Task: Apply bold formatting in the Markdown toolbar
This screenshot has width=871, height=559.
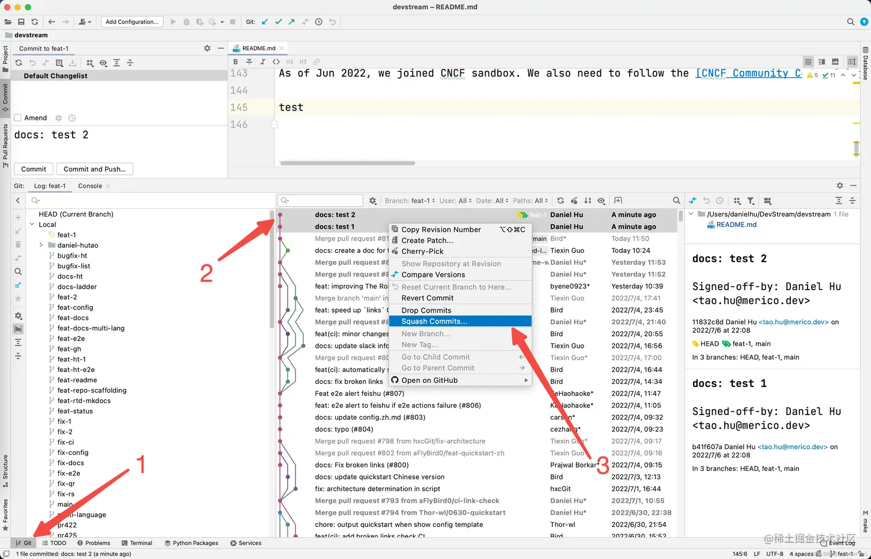Action: coord(235,62)
